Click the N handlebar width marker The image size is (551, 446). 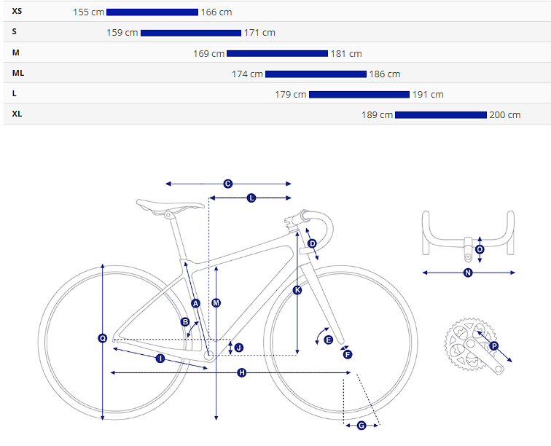[x=469, y=273]
